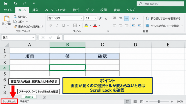
Task: Select the 項目 header cell
Action: (x=30, y=56)
